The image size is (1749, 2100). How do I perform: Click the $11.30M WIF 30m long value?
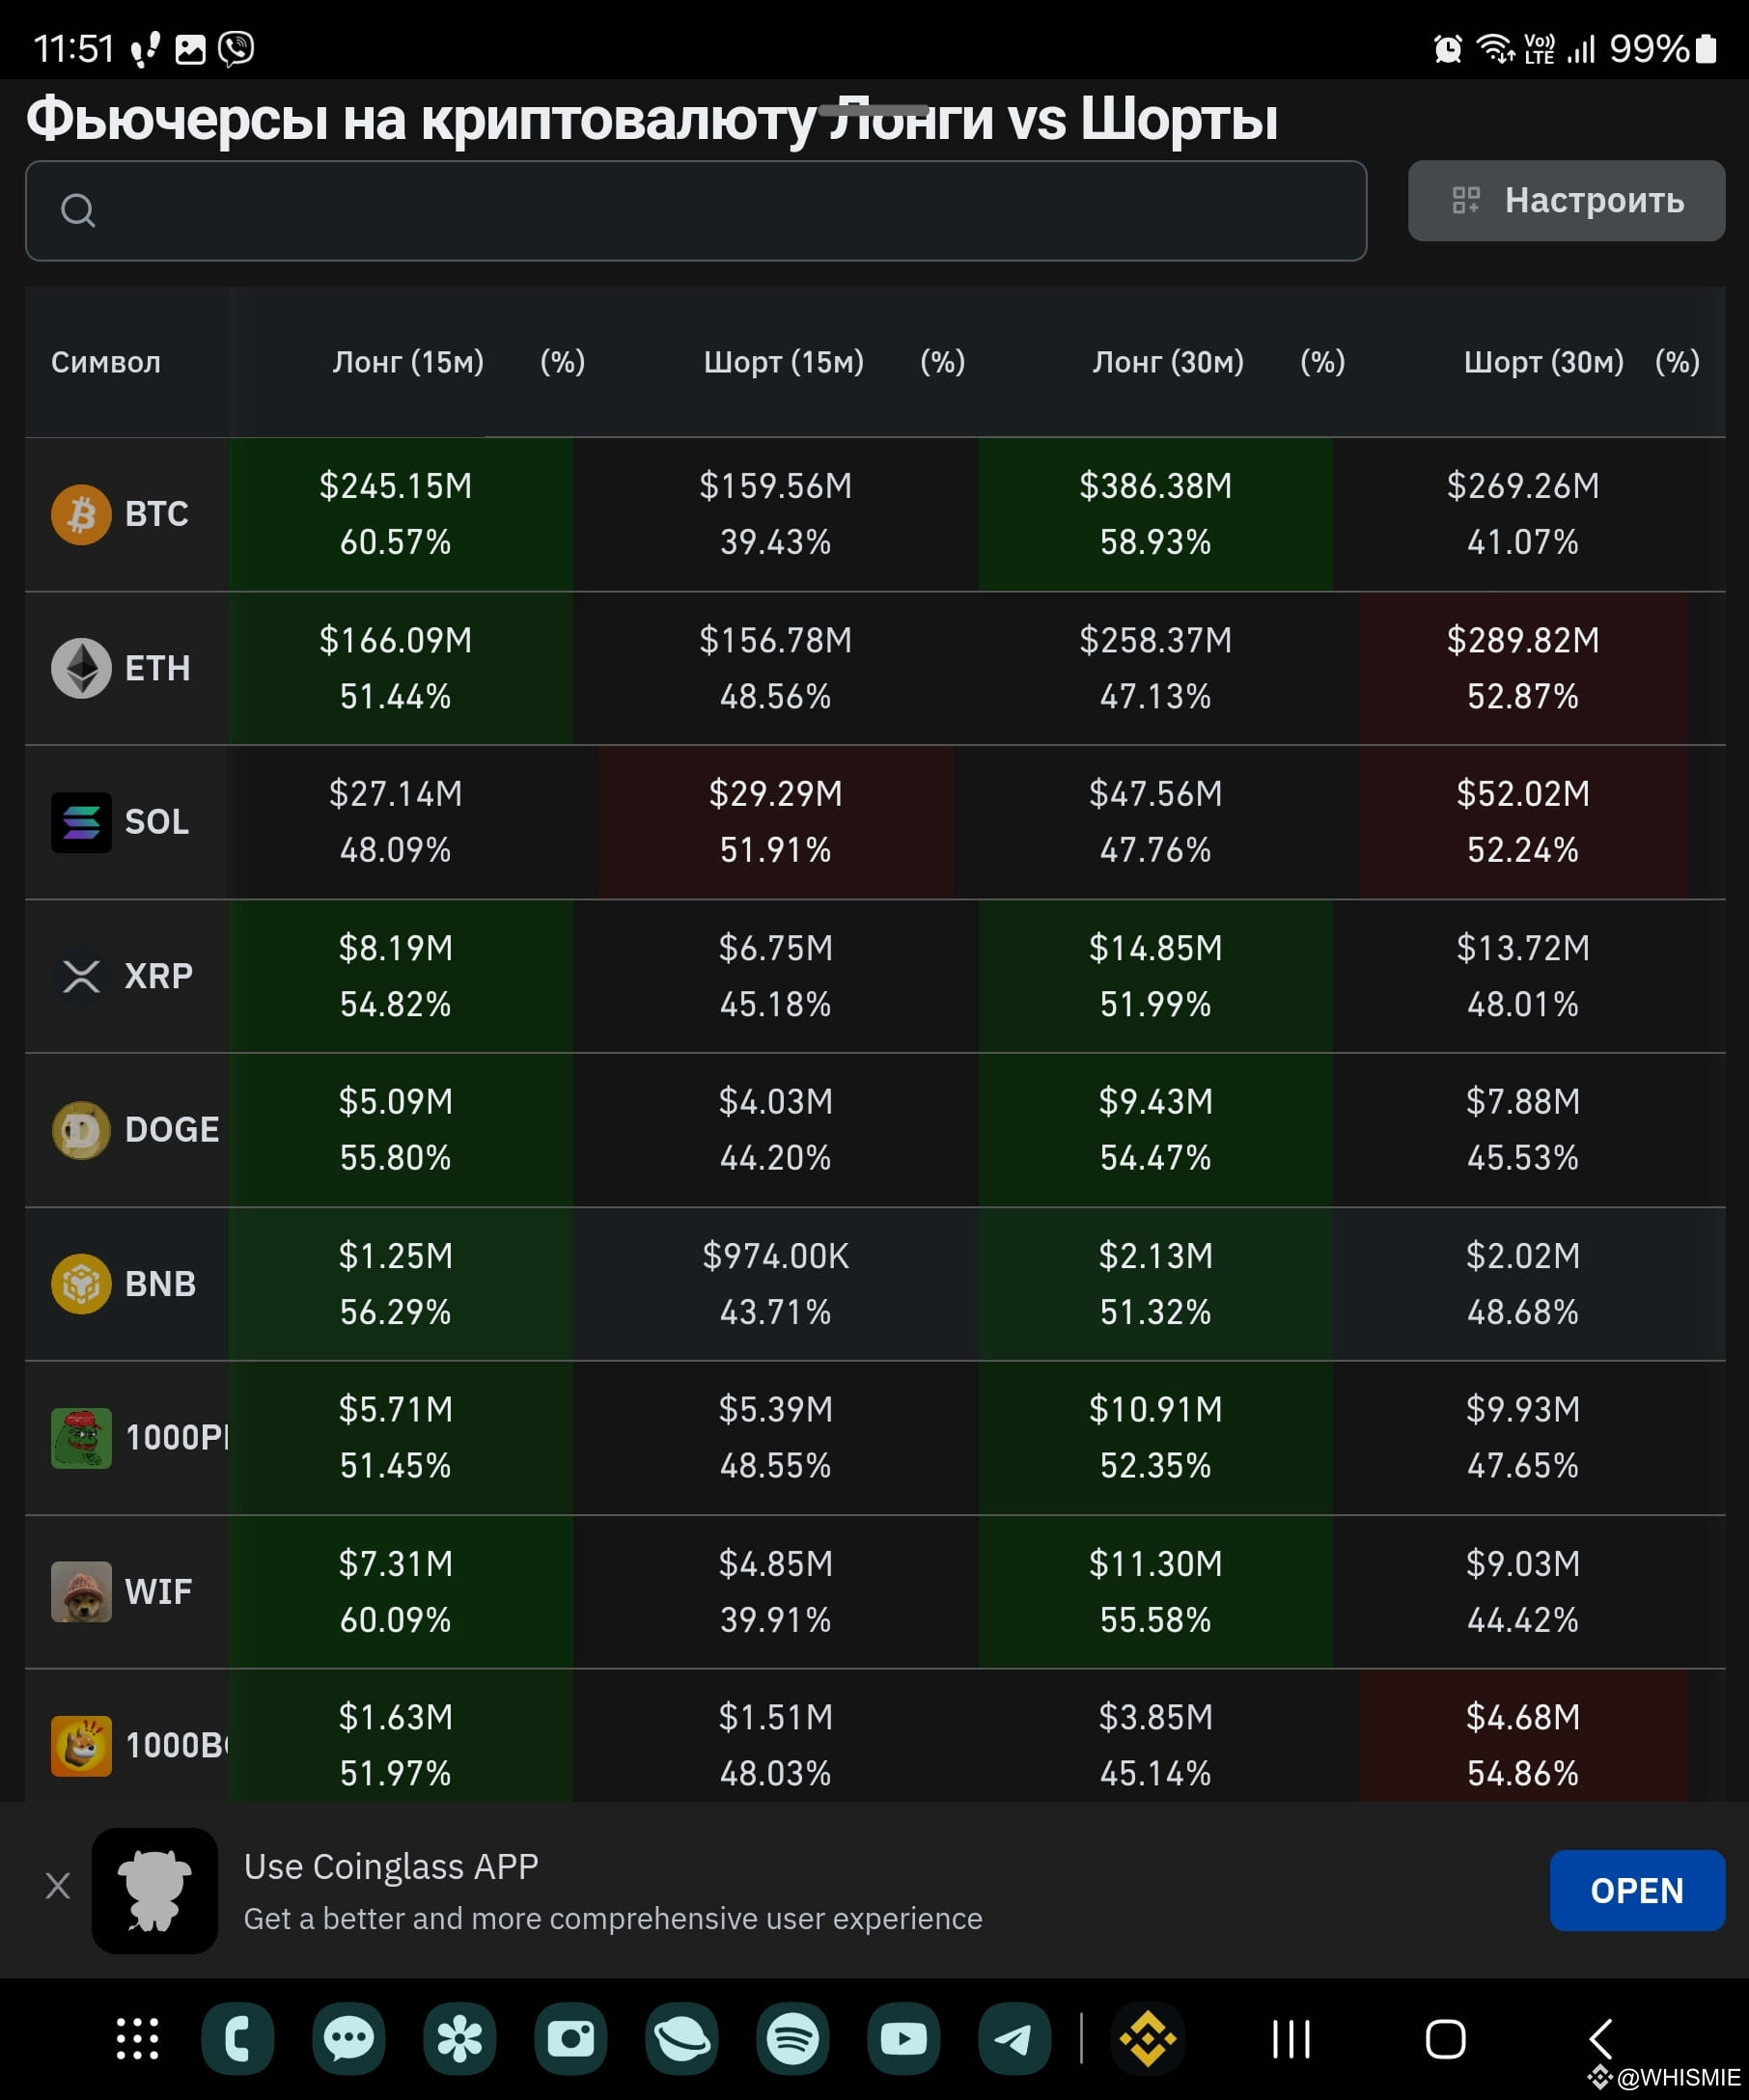pyautogui.click(x=1156, y=1564)
